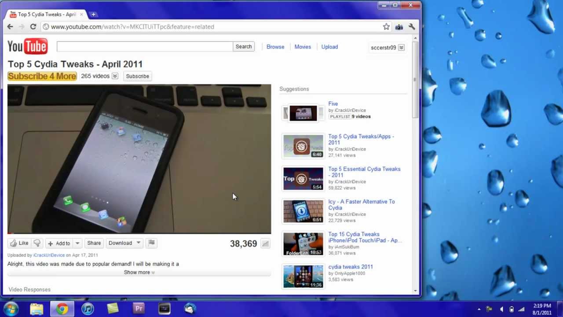
Task: Click the browser address bar
Action: (x=211, y=27)
